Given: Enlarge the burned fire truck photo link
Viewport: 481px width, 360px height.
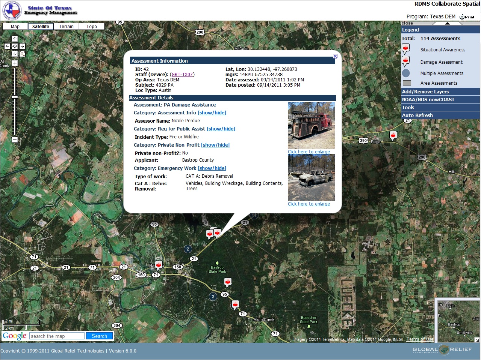Looking at the screenshot, I should [309, 152].
